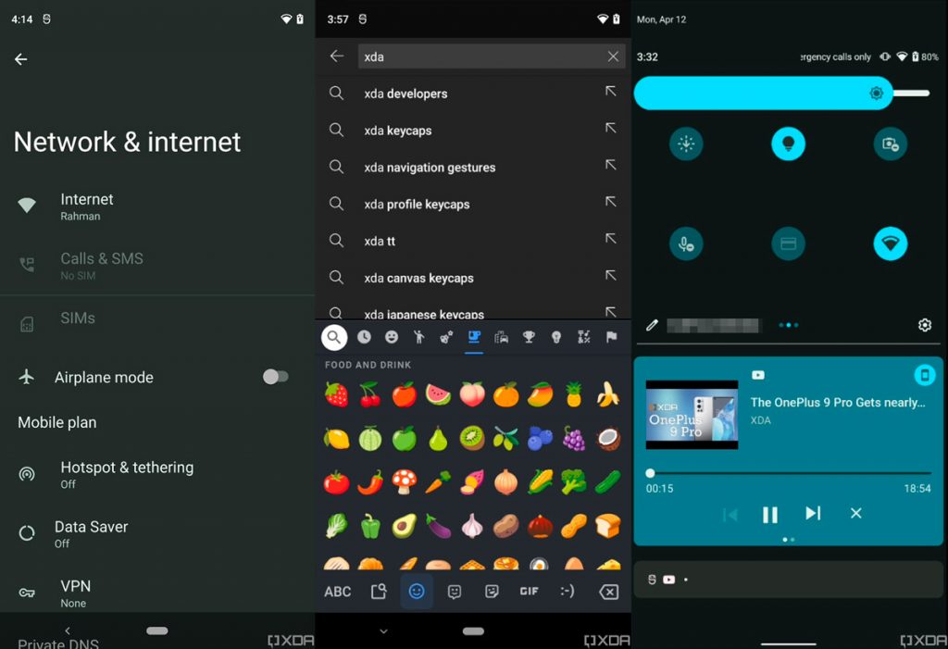
Task: Edit quick settings tiles with pencil icon
Action: [652, 325]
